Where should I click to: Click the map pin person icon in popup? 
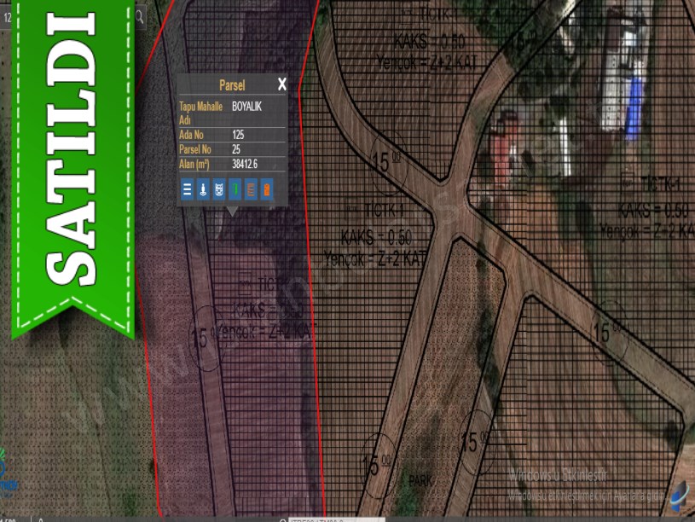203,189
